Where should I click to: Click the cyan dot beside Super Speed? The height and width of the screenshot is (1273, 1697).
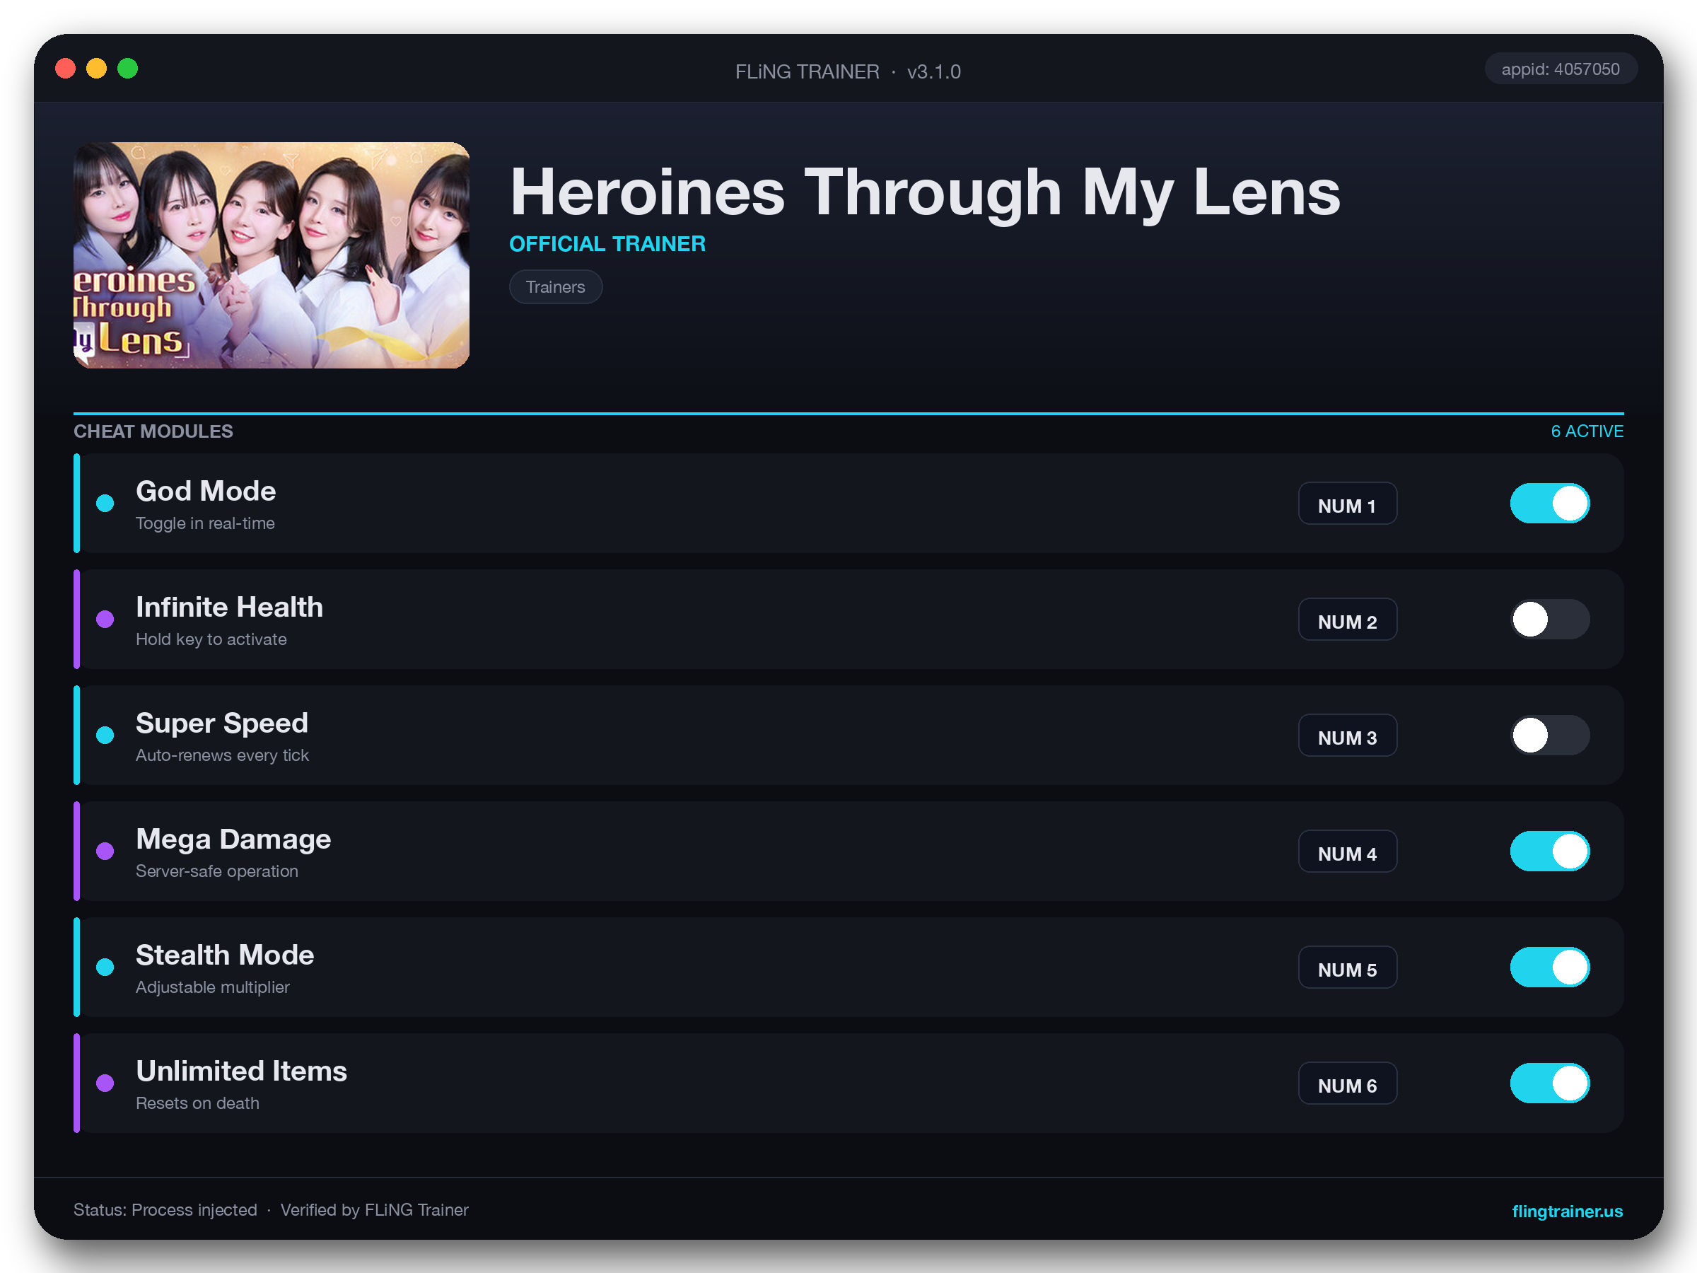pos(105,735)
